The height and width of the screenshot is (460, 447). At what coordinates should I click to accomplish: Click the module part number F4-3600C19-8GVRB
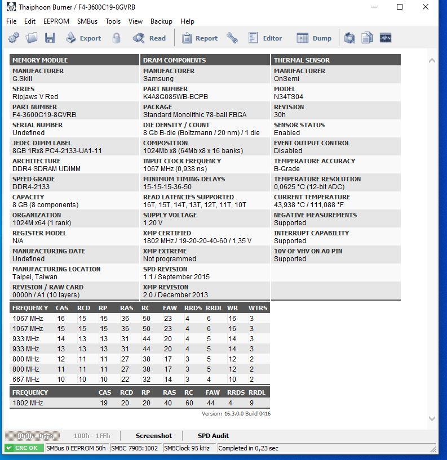[44, 114]
